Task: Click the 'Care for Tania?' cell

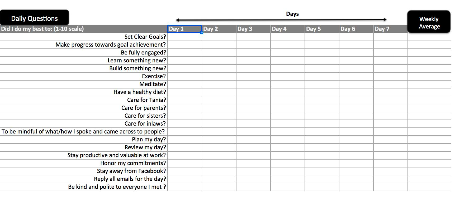Action: (x=84, y=100)
